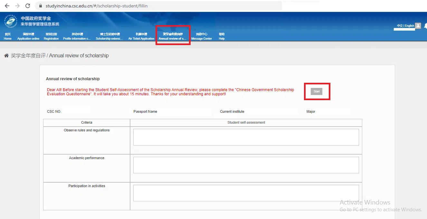The height and width of the screenshot is (219, 427).
Task: Reload the page with refresh icon
Action: pyautogui.click(x=28, y=6)
